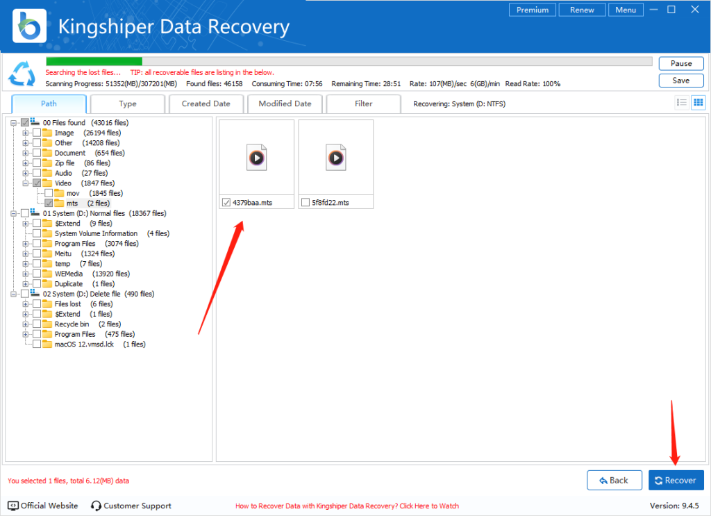Click the Files lost folder icon

[47, 303]
